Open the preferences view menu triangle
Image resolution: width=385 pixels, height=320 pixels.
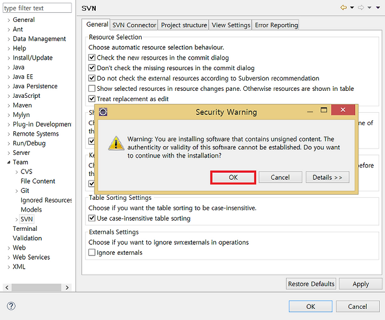pos(378,7)
